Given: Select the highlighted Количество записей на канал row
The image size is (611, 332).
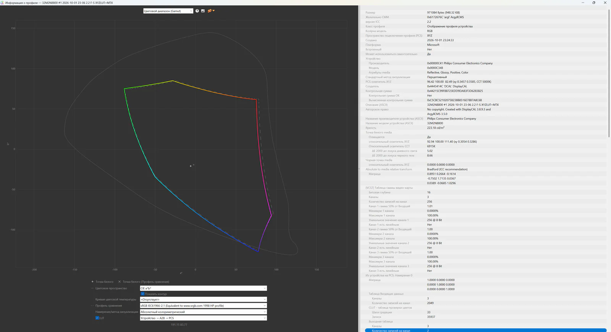Looking at the screenshot, I should click(x=486, y=330).
